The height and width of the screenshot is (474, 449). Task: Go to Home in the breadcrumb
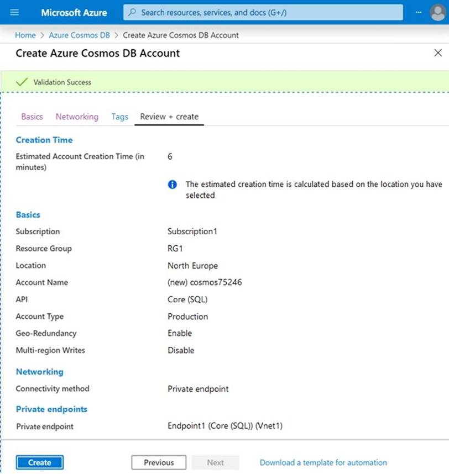[25, 35]
